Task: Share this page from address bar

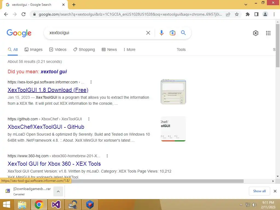Action: point(228,14)
